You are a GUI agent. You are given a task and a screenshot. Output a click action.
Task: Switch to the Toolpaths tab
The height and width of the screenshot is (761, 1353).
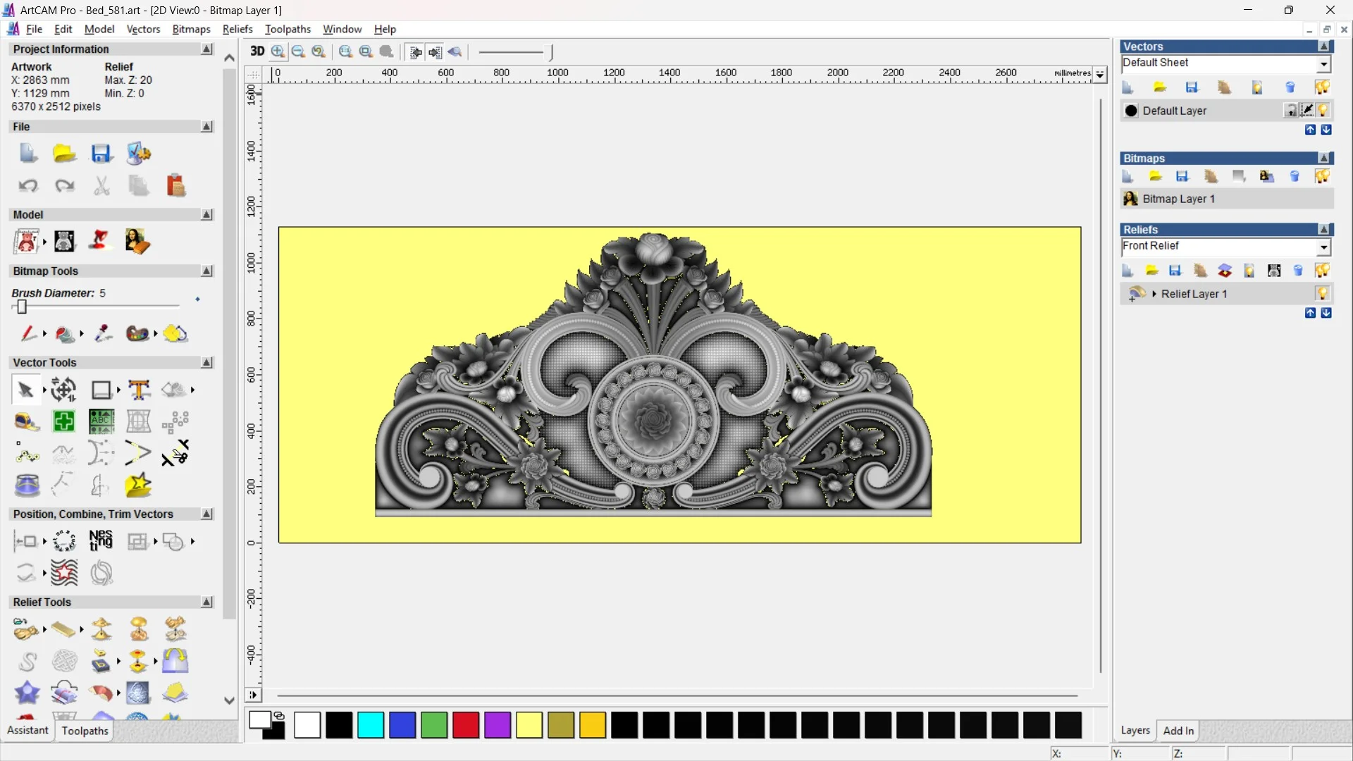click(85, 731)
